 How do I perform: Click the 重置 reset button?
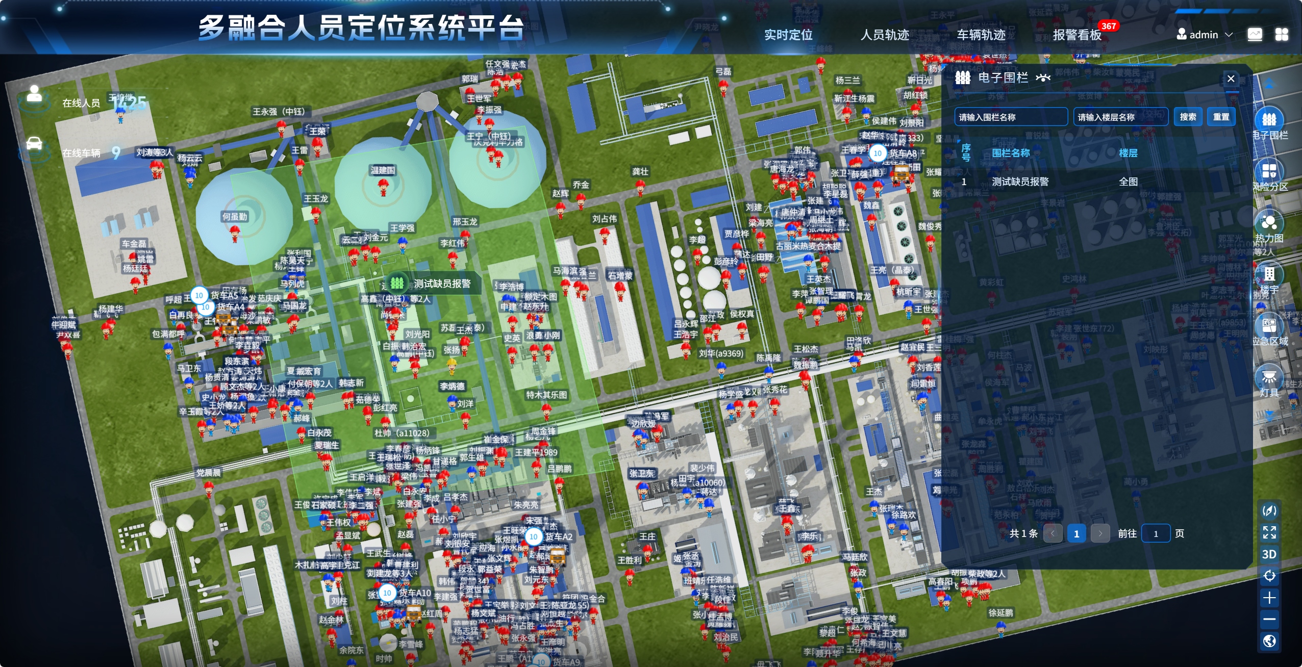pos(1221,117)
